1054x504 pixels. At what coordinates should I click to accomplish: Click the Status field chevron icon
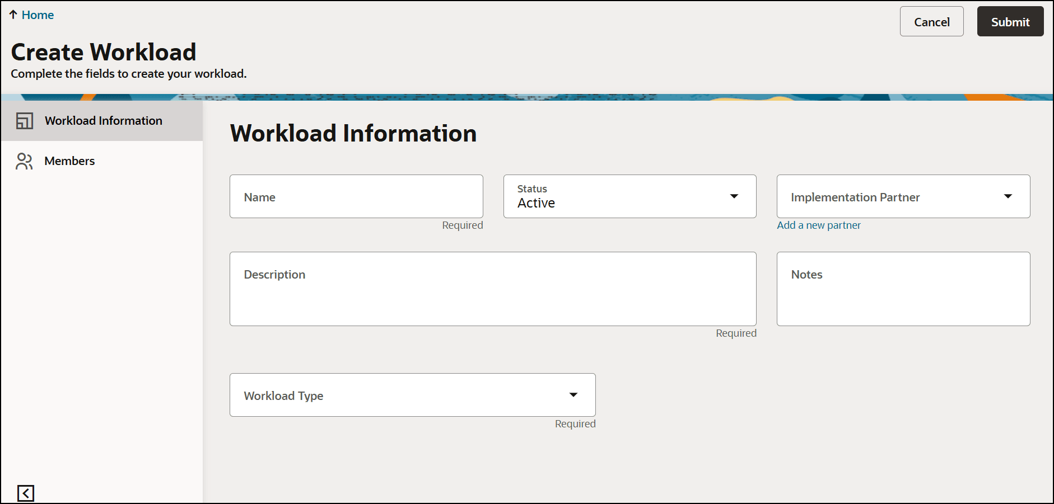[x=734, y=196]
